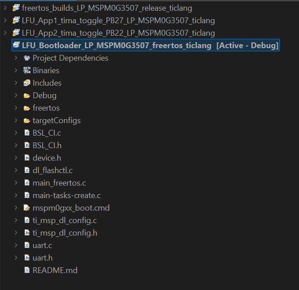The width and height of the screenshot is (299, 290).
Task: Expand the BSL_CI.h file outline
Action: 16,145
